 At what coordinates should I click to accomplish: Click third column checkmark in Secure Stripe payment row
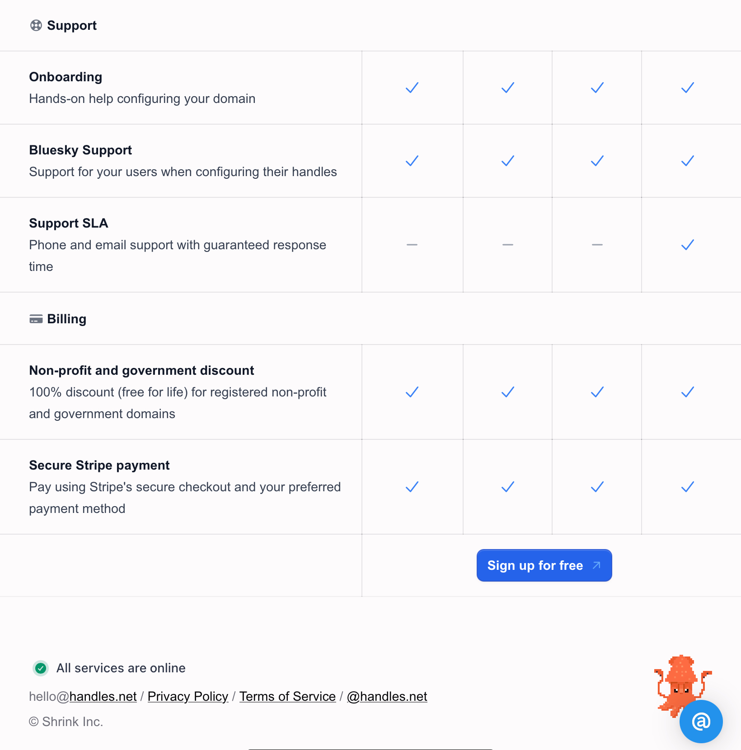pos(597,487)
